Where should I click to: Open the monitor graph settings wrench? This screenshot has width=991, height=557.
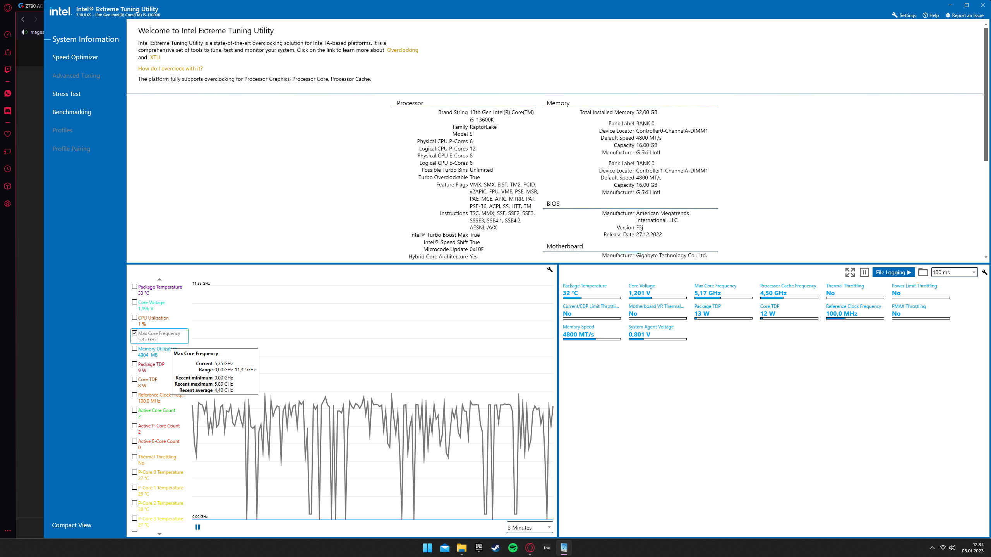click(x=550, y=270)
